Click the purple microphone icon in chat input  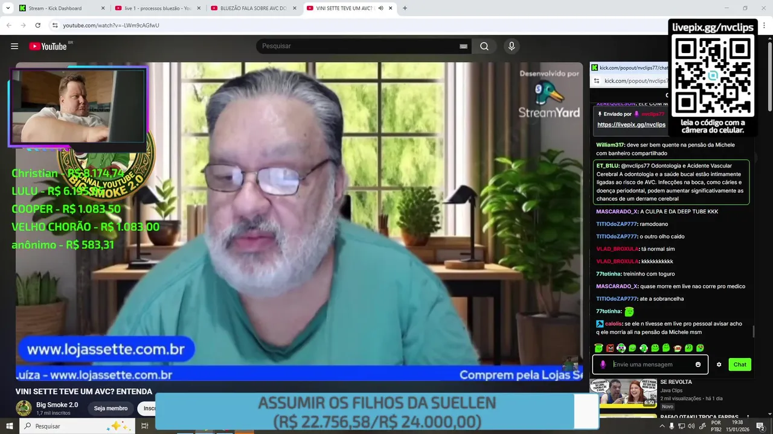(603, 364)
